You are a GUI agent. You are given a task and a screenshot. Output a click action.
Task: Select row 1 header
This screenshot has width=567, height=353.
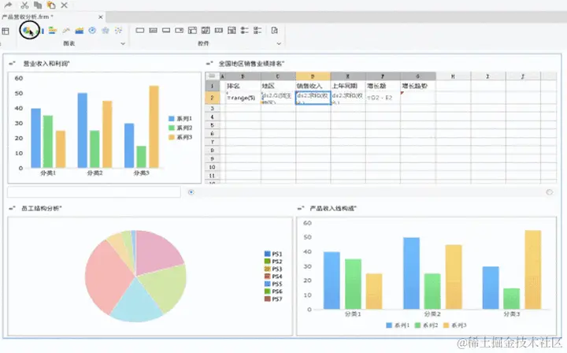213,86
